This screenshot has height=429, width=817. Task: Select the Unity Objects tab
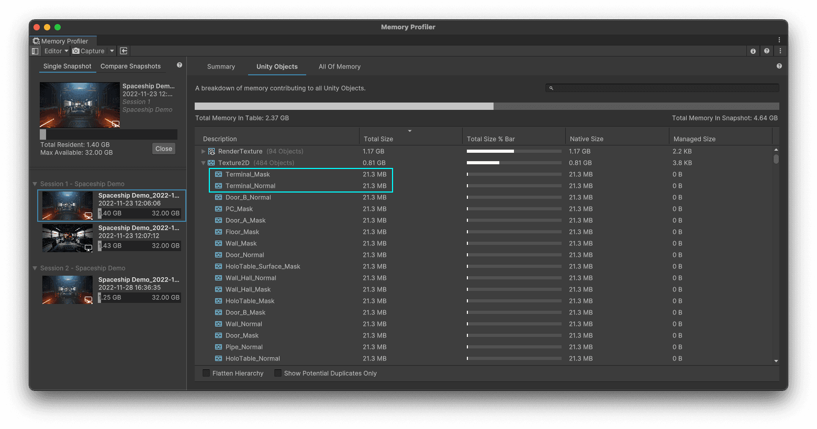point(277,66)
